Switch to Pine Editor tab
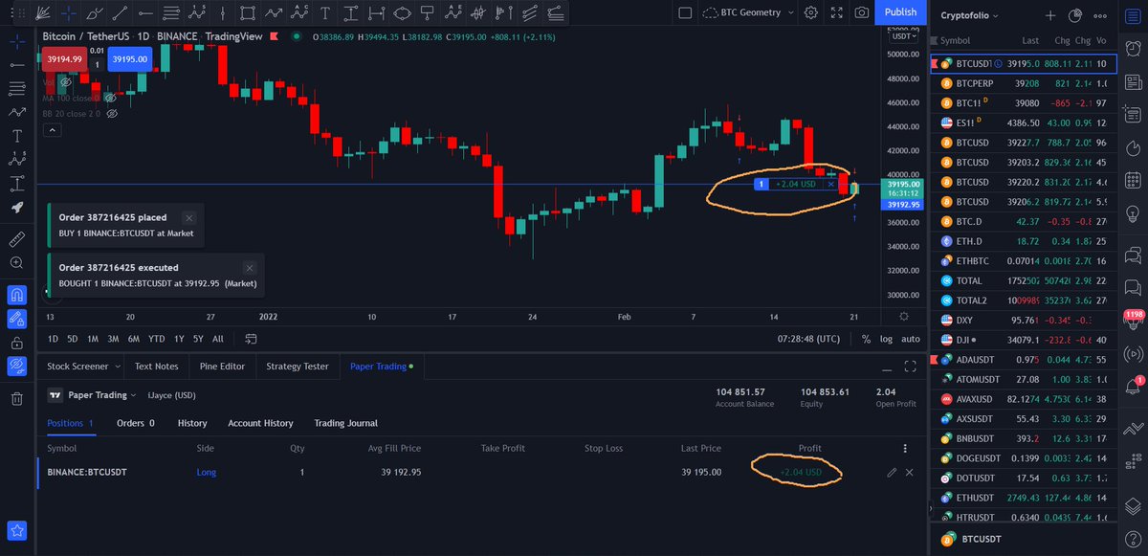Screen dimensions: 1148x556 pos(222,366)
